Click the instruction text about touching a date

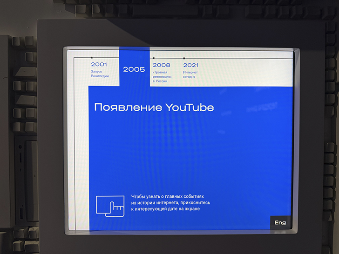(x=170, y=203)
